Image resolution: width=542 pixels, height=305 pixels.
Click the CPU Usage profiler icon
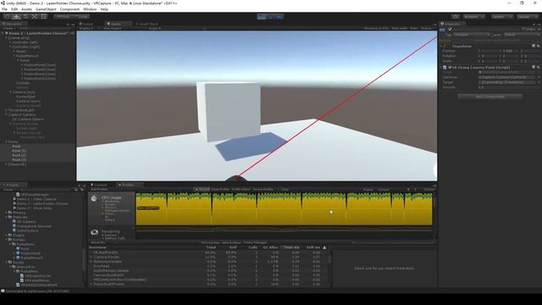coord(94,198)
